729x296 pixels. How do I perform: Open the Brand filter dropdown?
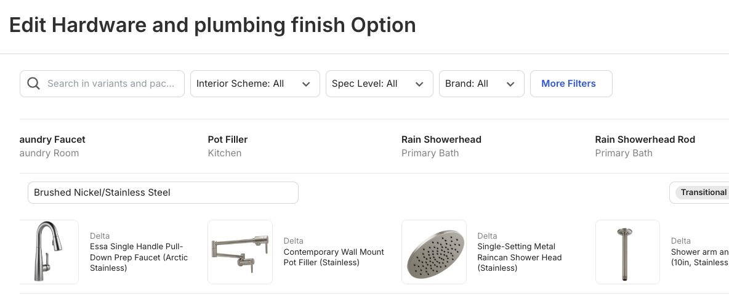point(481,84)
